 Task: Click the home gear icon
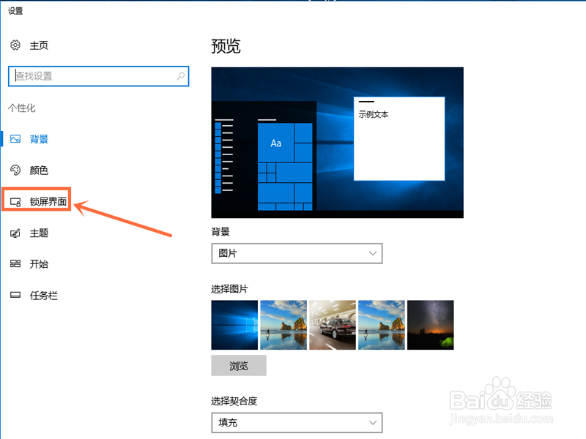point(15,45)
